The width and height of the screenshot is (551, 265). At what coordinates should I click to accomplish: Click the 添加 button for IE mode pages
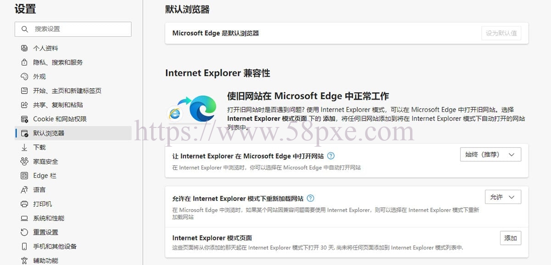click(511, 238)
